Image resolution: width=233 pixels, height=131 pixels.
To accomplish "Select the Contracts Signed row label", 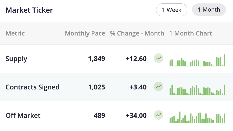I will 32,87.
